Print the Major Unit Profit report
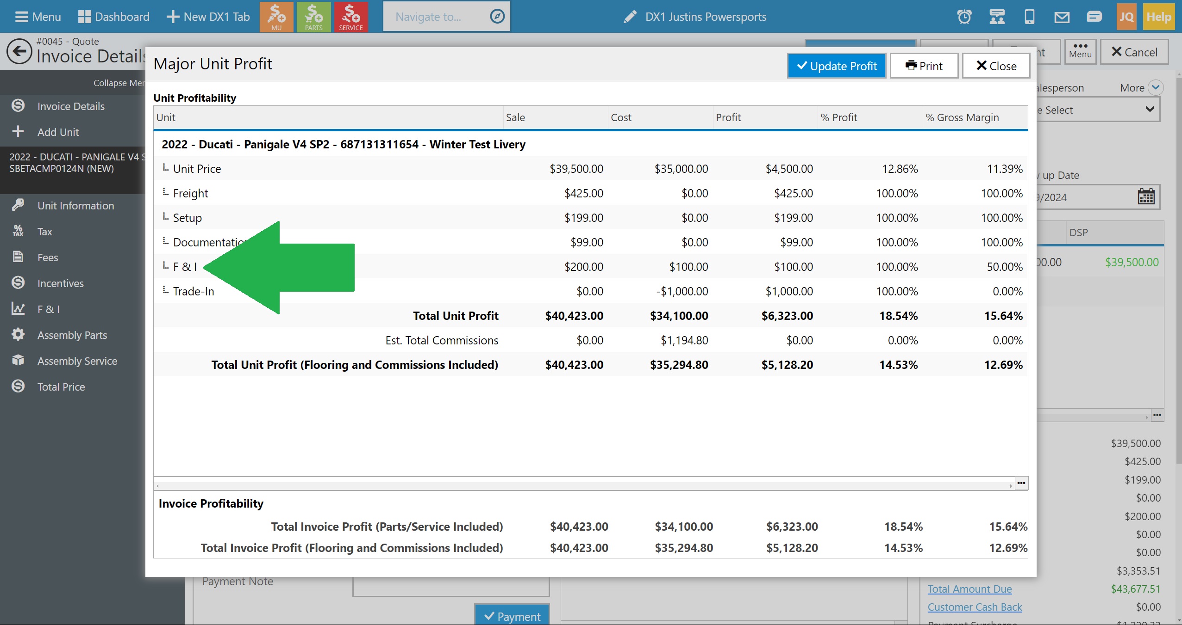1182x625 pixels. pos(924,66)
